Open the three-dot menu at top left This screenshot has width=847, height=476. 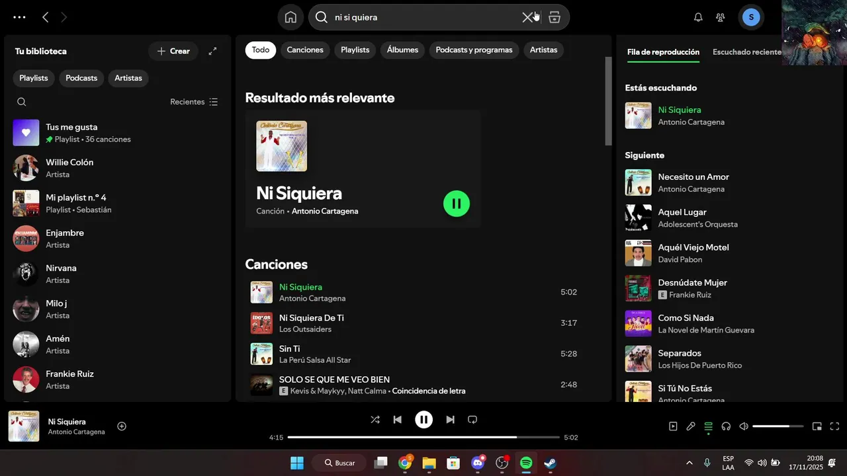tap(19, 17)
